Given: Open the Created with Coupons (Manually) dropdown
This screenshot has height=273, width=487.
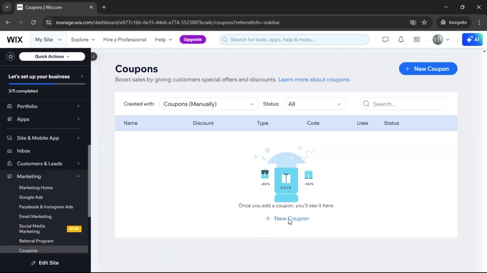Looking at the screenshot, I should (208, 104).
